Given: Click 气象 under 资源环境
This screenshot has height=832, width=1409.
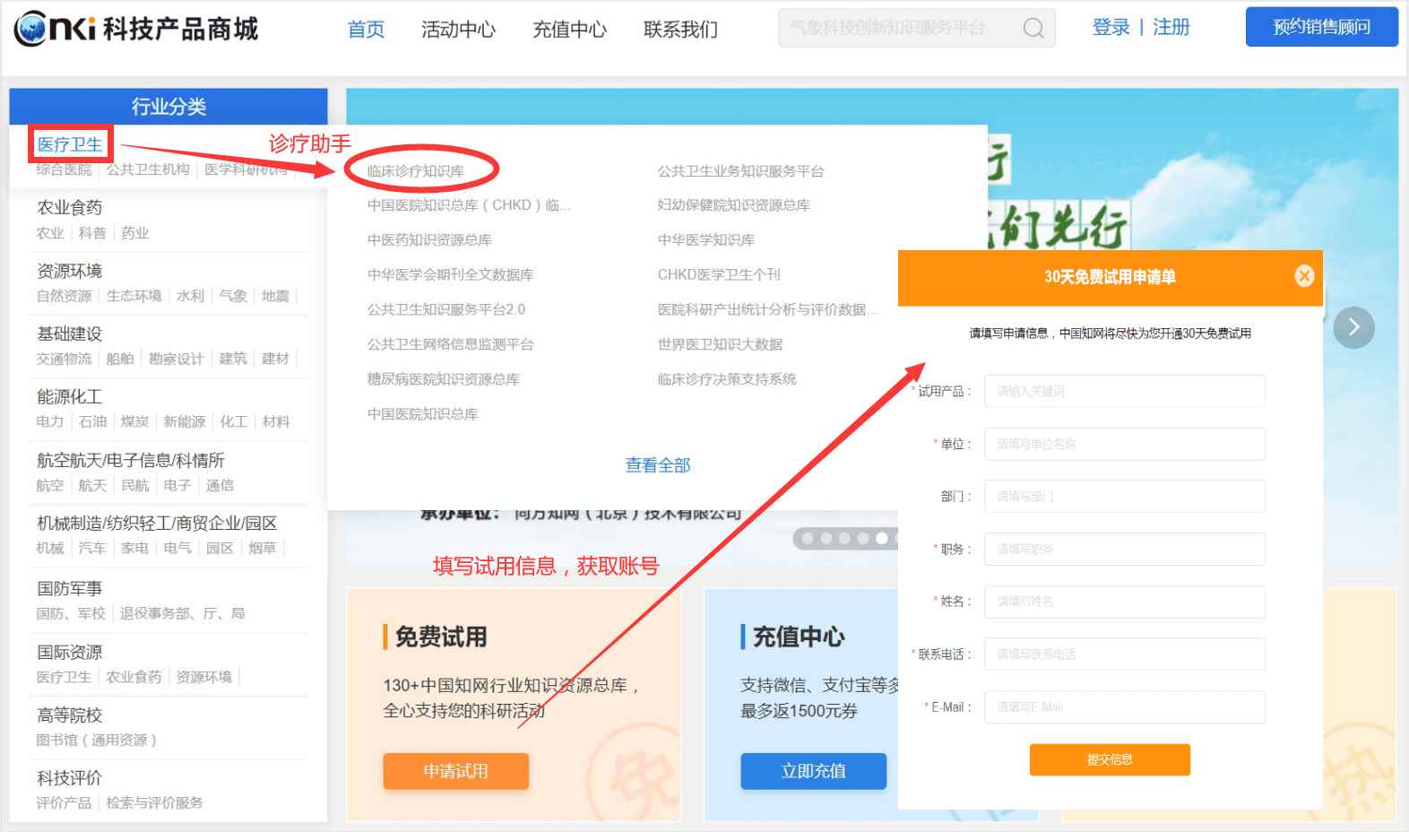Looking at the screenshot, I should point(233,296).
